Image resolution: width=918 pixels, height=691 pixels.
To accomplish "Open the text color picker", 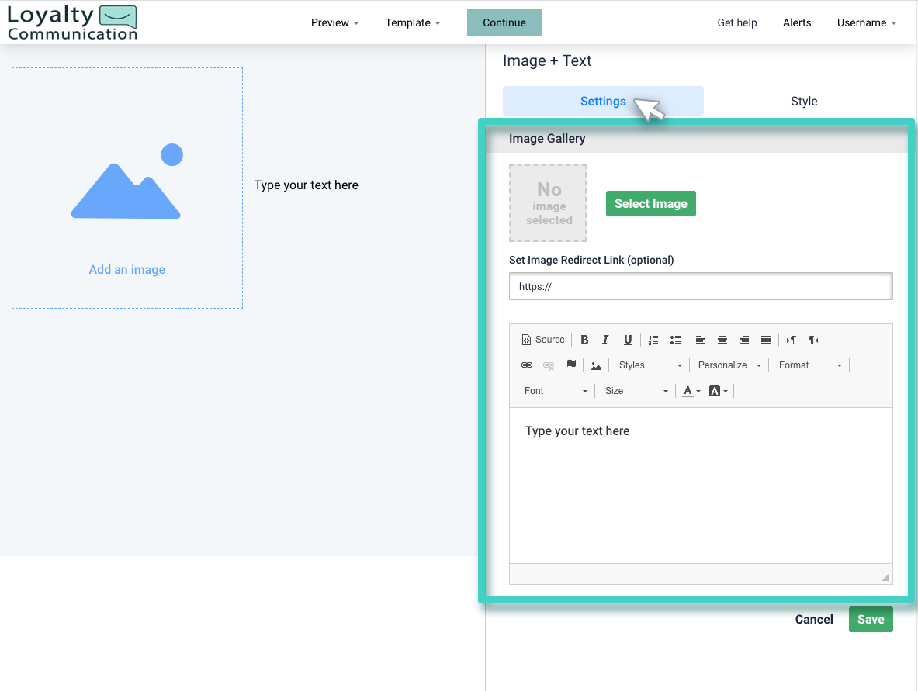I will (688, 390).
